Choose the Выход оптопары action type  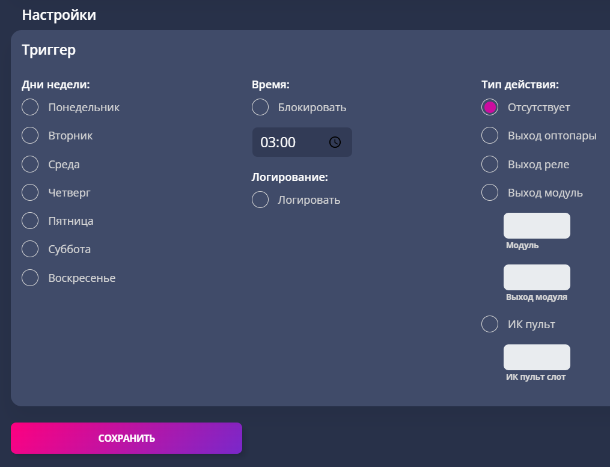(490, 135)
